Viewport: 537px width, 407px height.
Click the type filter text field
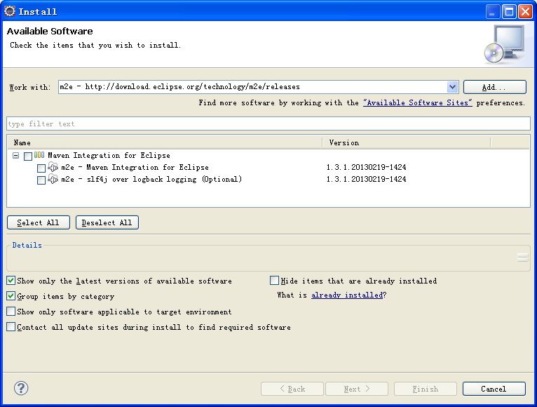click(x=268, y=124)
